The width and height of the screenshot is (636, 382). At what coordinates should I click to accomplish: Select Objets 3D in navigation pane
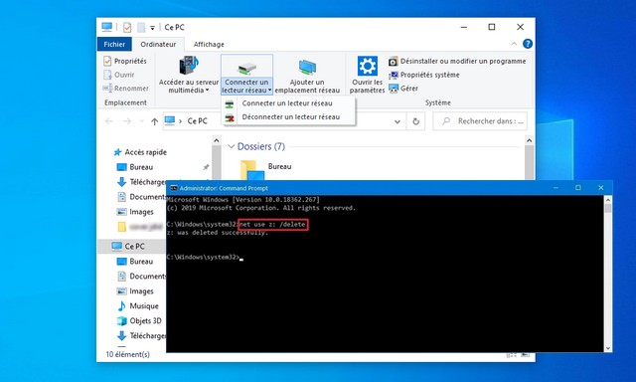coord(139,320)
